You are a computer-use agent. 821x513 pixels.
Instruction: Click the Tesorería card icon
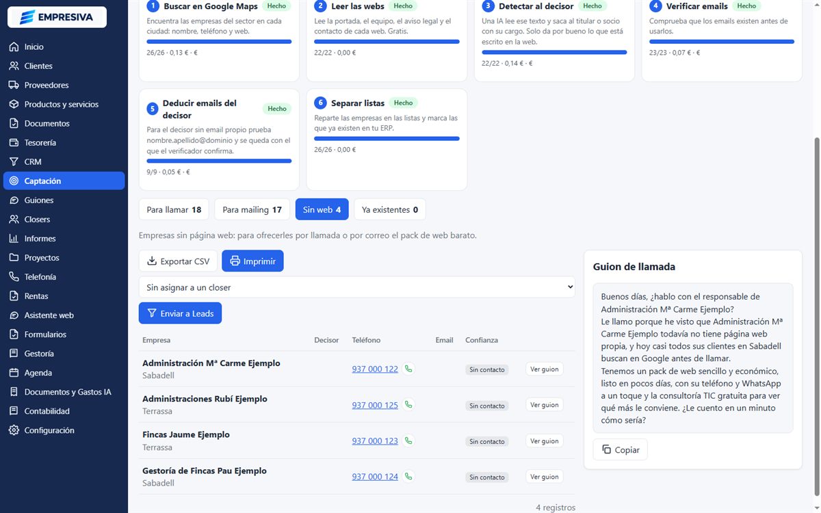[14, 142]
